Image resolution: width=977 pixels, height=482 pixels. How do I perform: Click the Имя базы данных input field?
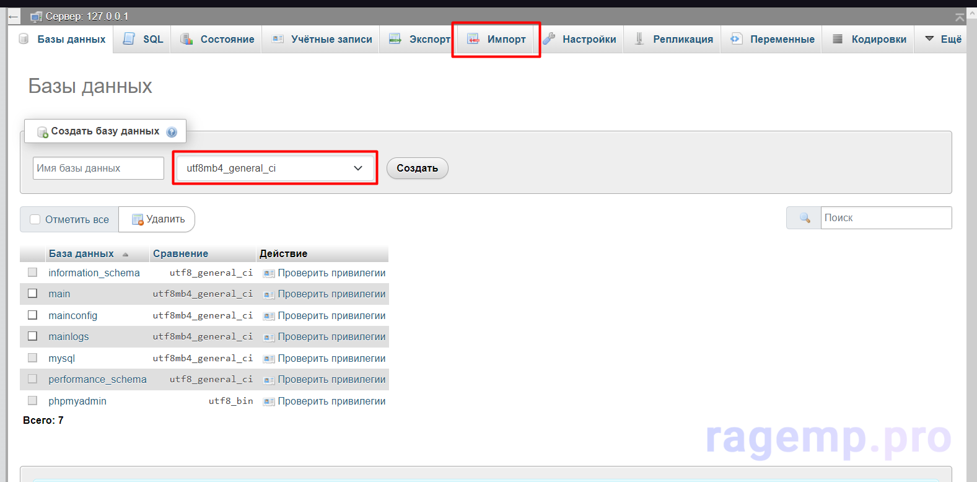[x=98, y=168]
